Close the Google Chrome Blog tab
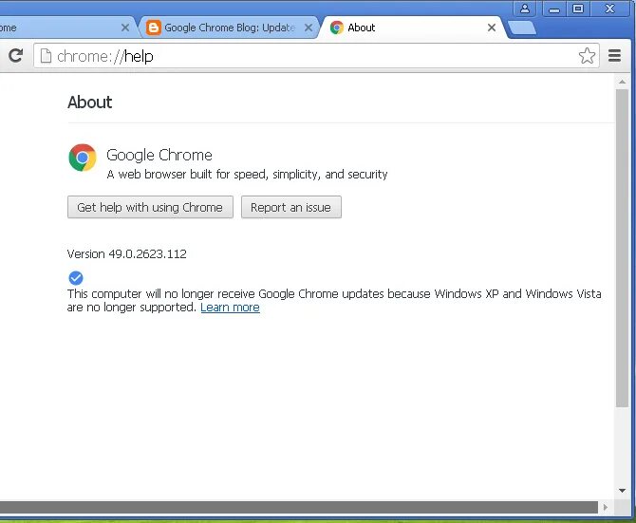The height and width of the screenshot is (523, 636). tap(309, 28)
